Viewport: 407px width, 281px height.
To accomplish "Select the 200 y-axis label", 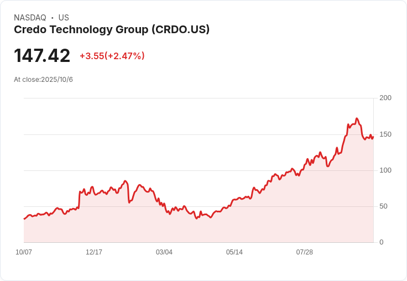I will [385, 98].
